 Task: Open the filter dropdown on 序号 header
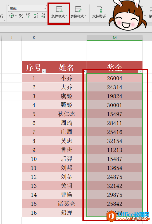44,71
